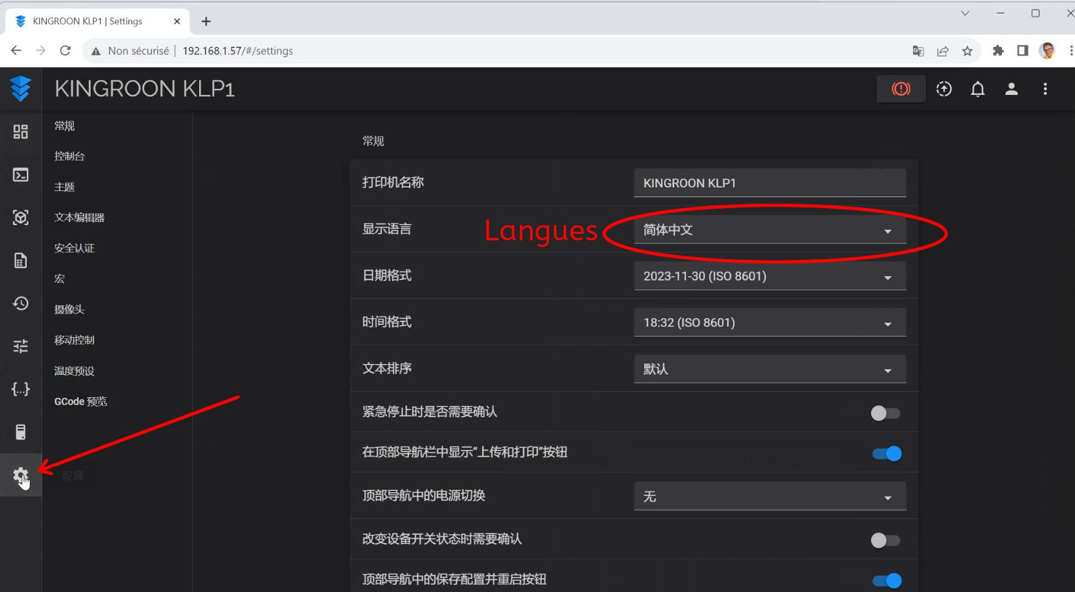Bookmark this page with the star icon
Viewport: 1075px width, 592px height.
click(x=967, y=51)
